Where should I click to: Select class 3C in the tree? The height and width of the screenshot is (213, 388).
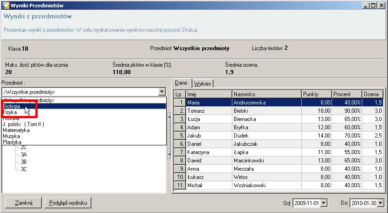click(x=24, y=169)
